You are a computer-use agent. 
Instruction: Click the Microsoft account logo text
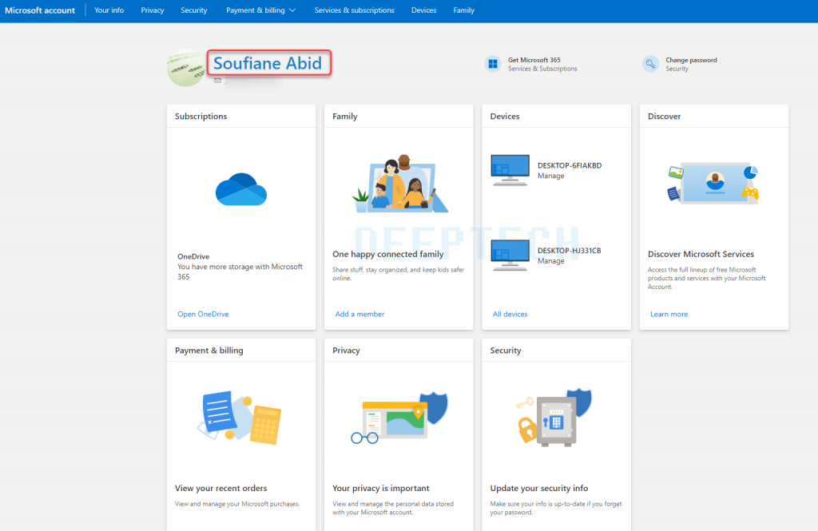[x=40, y=10]
